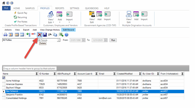195x108 pixels.
Task: Open Multiple Origination Accounts View/Edit
Action: pyautogui.click(x=129, y=17)
